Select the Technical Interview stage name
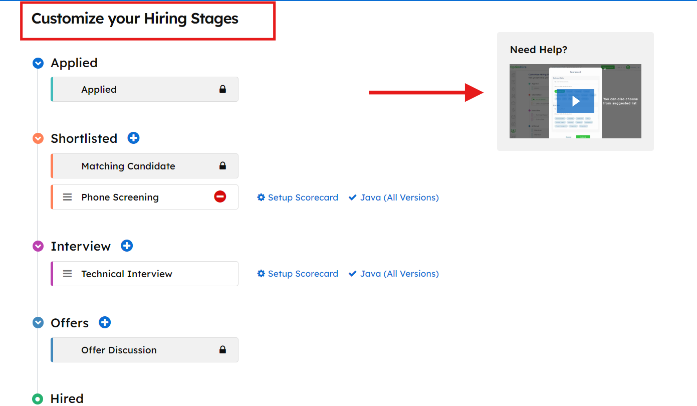697x406 pixels. click(x=127, y=274)
